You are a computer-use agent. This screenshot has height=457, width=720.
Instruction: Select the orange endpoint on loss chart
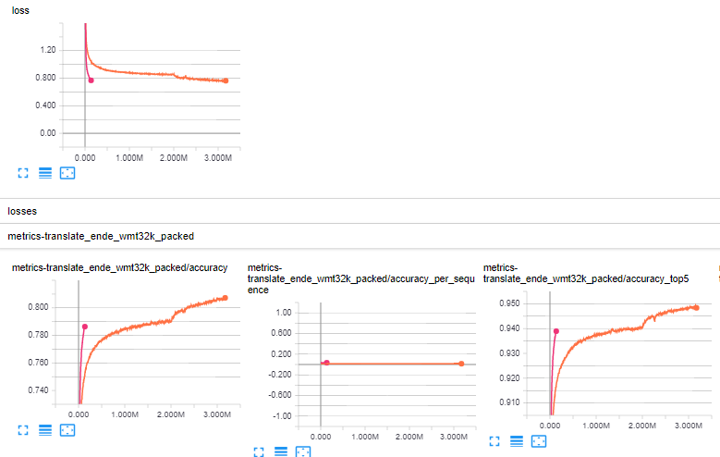[226, 80]
